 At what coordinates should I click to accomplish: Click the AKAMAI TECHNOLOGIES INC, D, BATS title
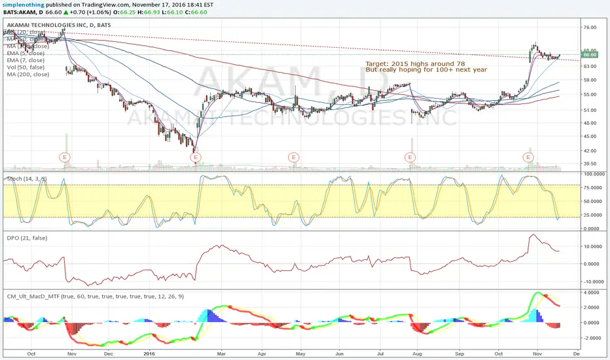click(x=59, y=25)
